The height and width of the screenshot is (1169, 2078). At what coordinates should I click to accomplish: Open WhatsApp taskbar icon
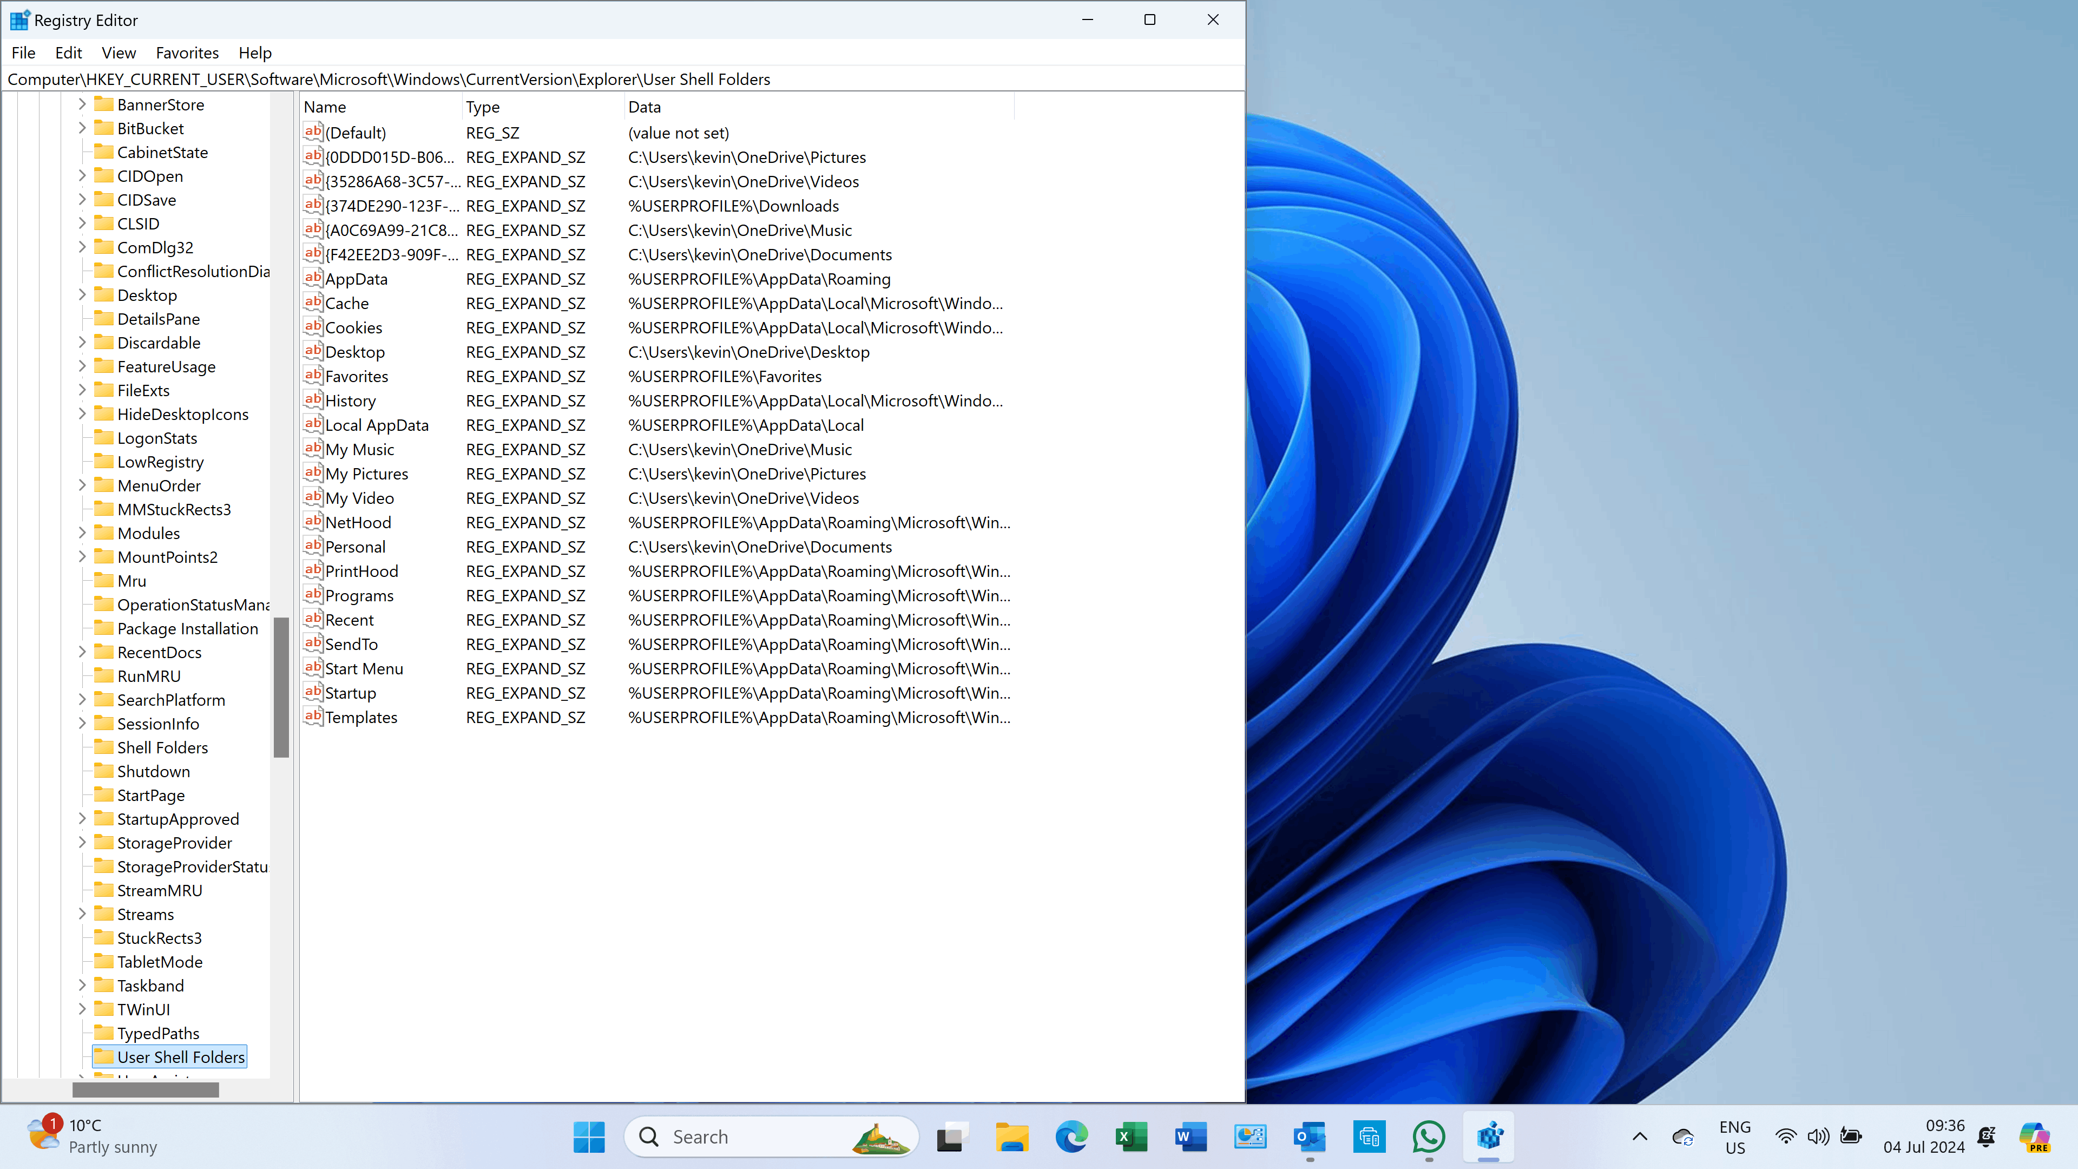pos(1429,1137)
